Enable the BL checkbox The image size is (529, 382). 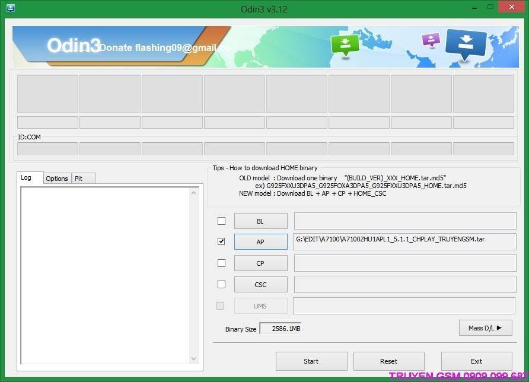221,221
